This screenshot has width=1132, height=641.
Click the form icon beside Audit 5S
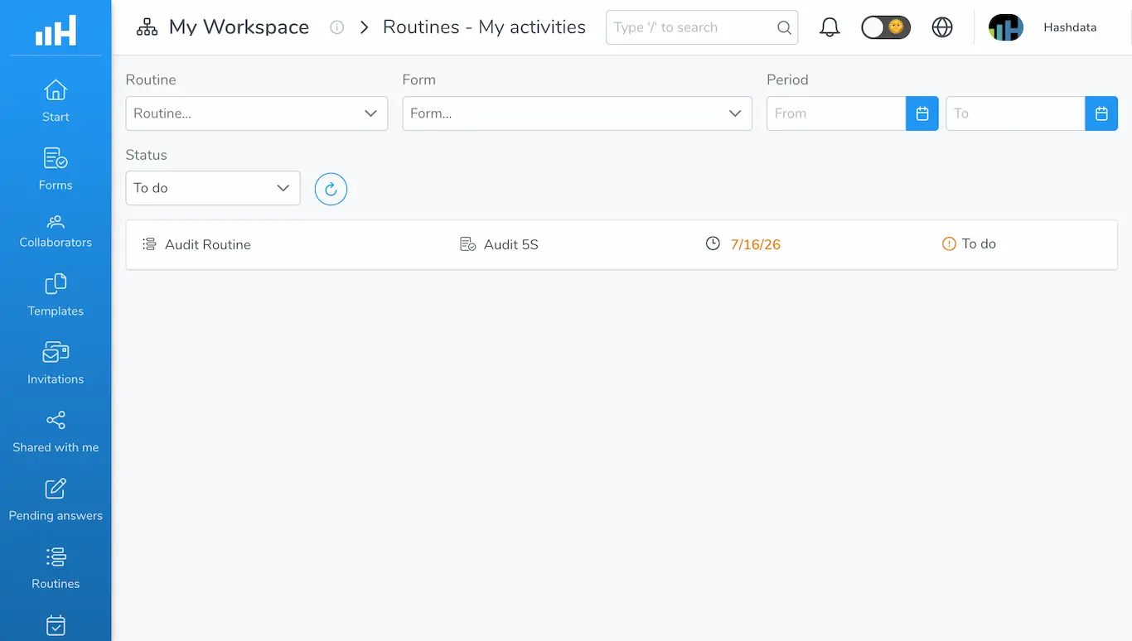(468, 244)
